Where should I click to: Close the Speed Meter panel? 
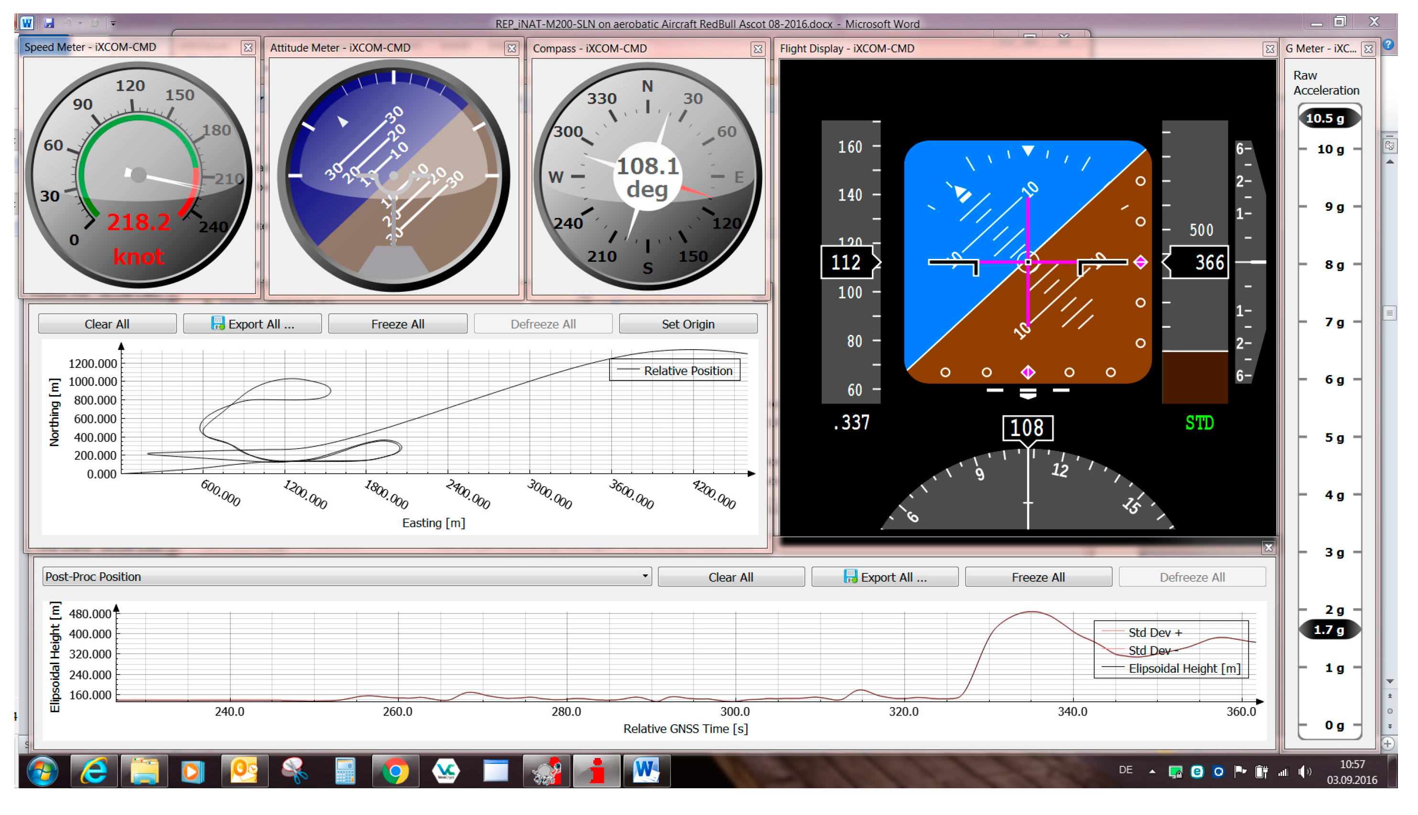click(x=248, y=48)
